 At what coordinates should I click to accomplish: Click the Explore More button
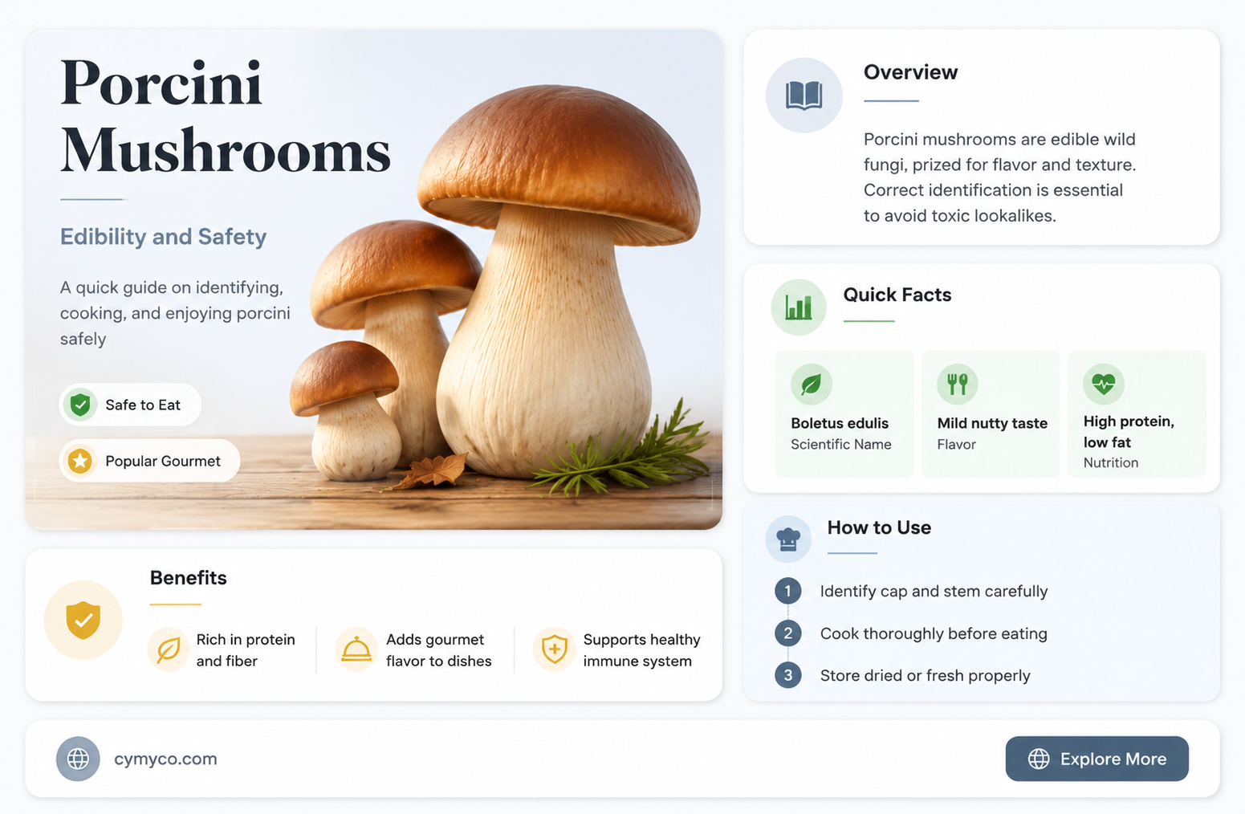1097,759
